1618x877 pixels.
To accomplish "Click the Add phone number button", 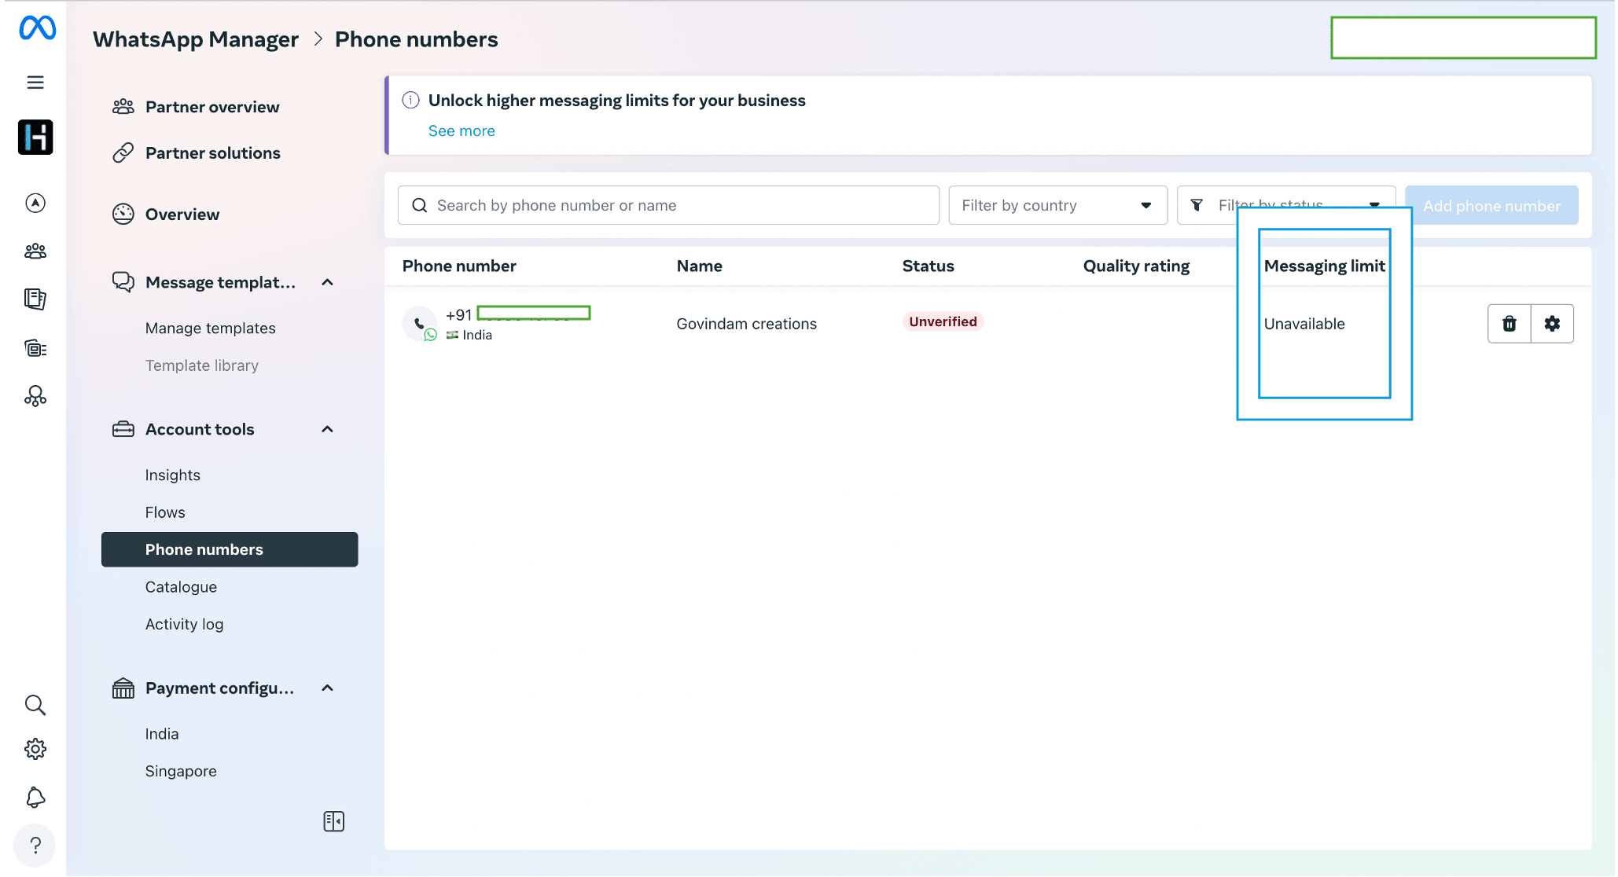I will 1491,204.
